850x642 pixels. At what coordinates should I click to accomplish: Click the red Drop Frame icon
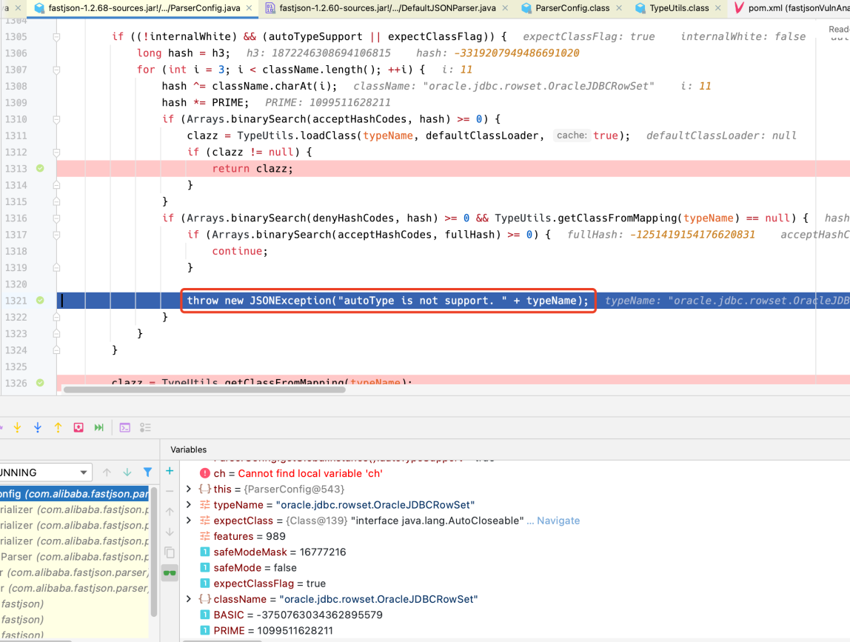[x=78, y=427]
